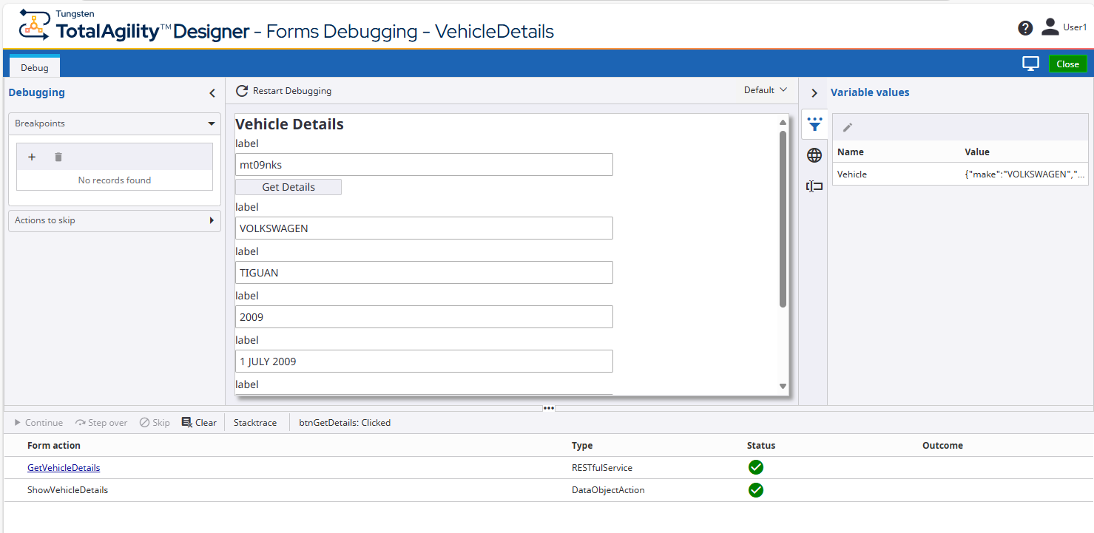Viewport: 1094px width, 533px height.
Task: Click Restart Debugging
Action: [x=284, y=91]
